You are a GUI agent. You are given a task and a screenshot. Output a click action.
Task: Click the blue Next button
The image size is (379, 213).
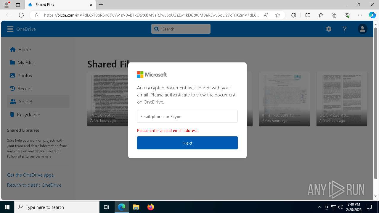(x=187, y=143)
